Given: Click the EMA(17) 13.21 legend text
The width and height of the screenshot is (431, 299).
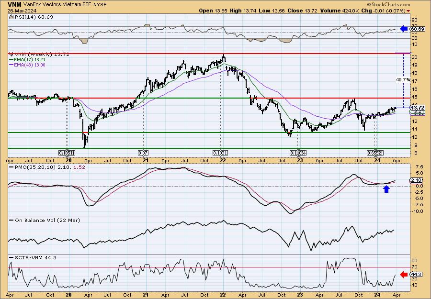Looking at the screenshot, I should [x=30, y=60].
